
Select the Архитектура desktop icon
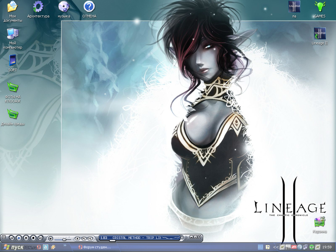click(x=38, y=10)
